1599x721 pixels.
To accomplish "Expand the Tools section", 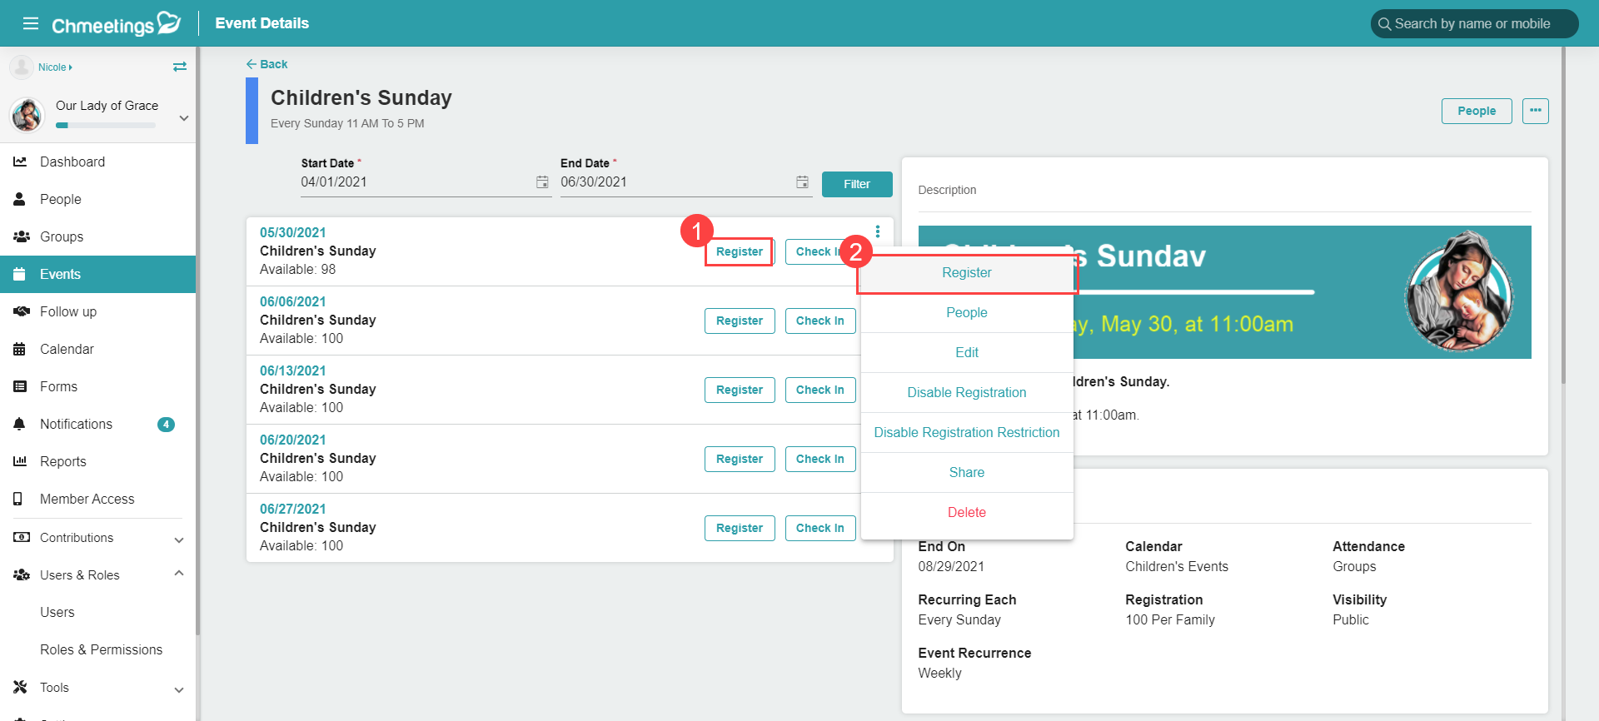I will [179, 689].
